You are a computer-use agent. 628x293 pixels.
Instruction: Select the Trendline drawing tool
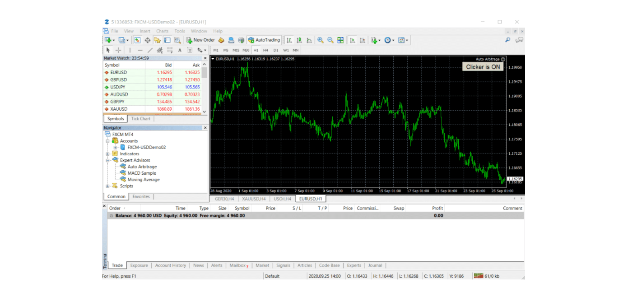point(150,50)
